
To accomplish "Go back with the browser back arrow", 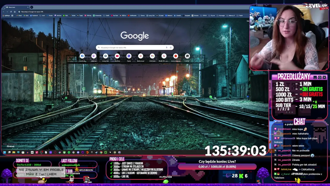I will [3, 12].
